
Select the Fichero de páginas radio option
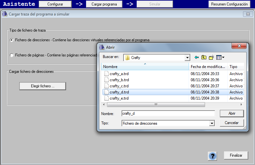pyautogui.click(x=12, y=55)
